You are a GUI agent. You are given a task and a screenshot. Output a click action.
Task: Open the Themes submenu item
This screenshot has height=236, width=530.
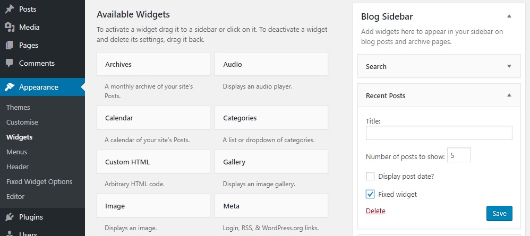tap(18, 107)
